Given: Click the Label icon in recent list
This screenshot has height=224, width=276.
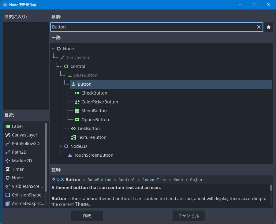Looking at the screenshot, I should click(8, 126).
